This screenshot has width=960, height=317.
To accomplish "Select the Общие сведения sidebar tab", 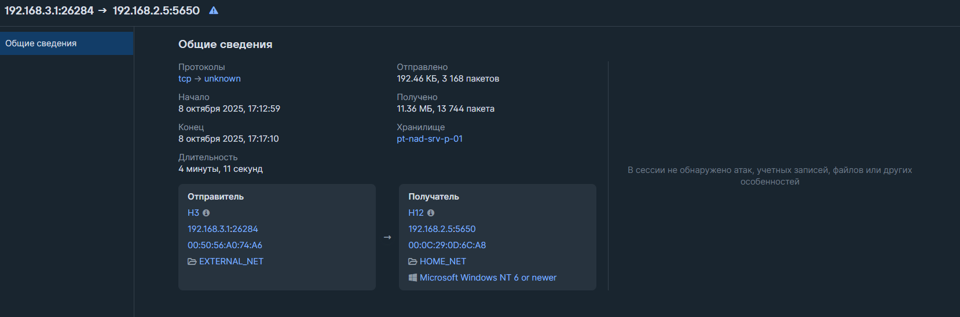I will (x=41, y=43).
